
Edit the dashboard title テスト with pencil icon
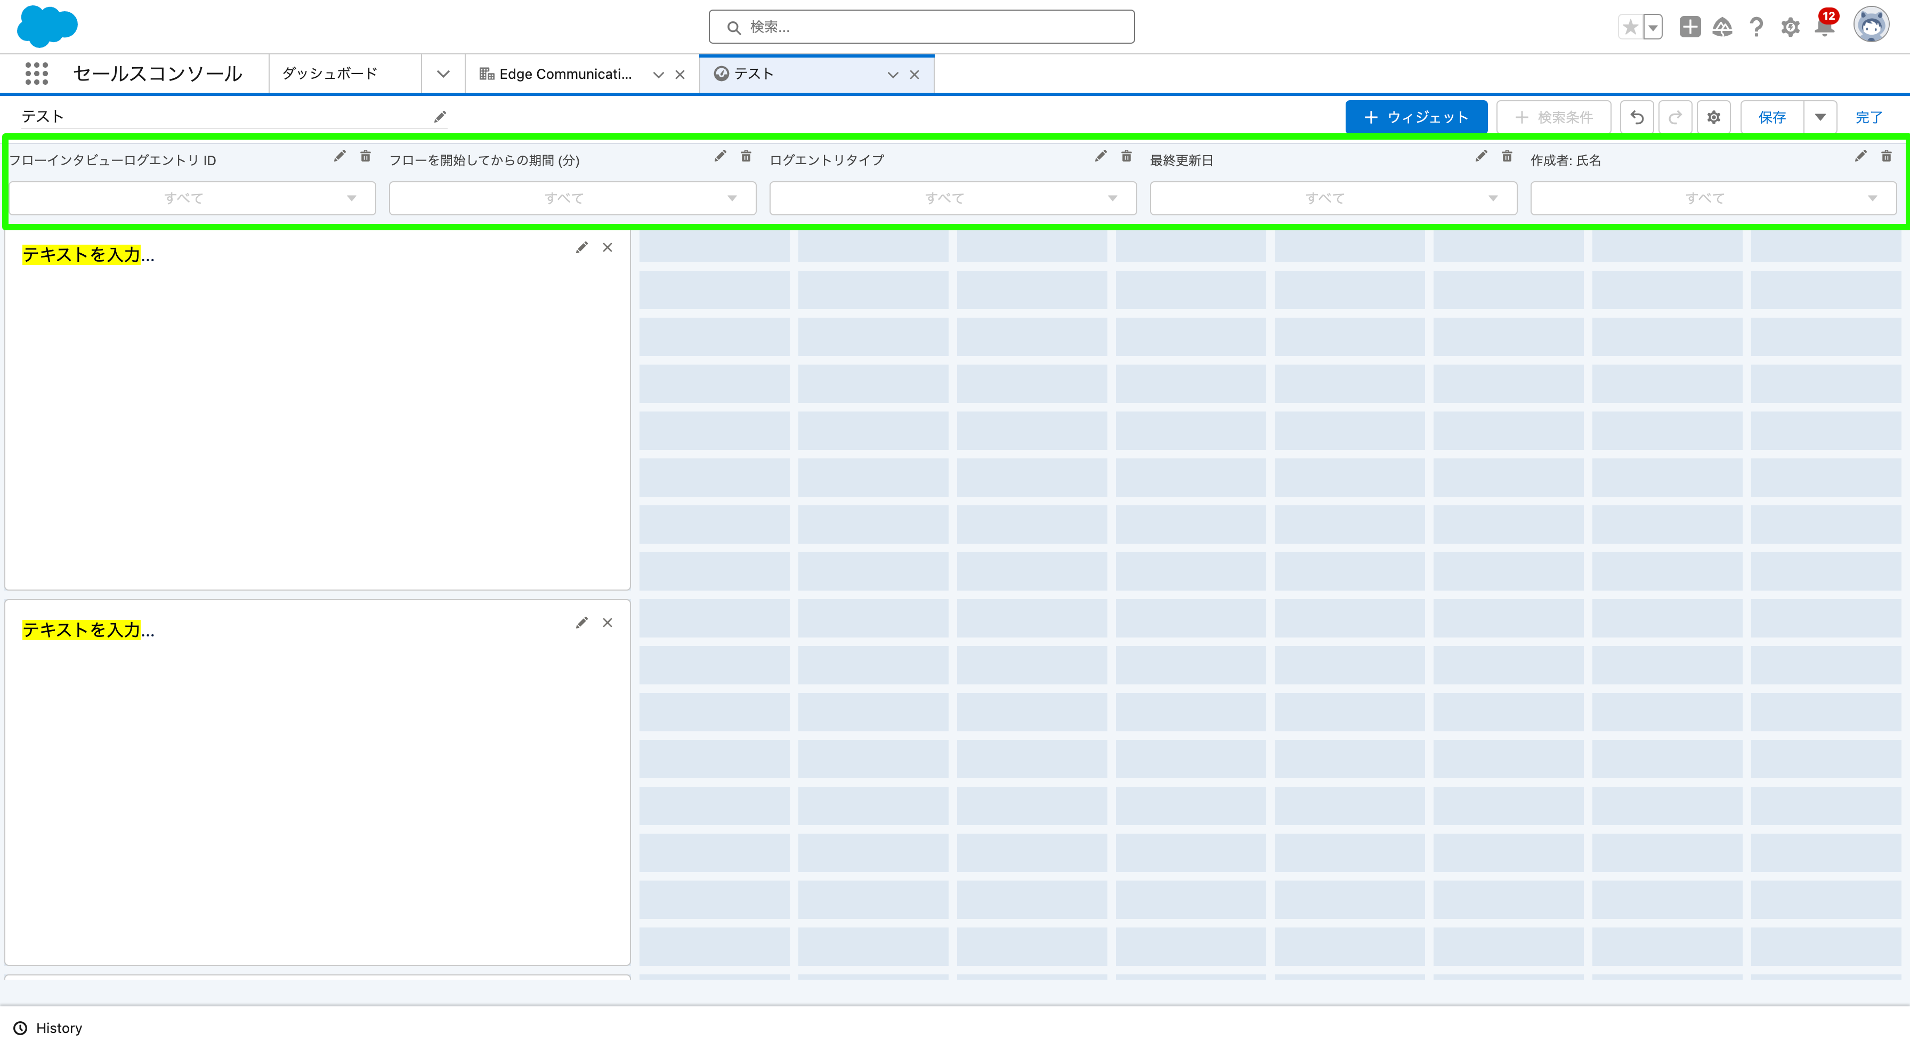440,117
